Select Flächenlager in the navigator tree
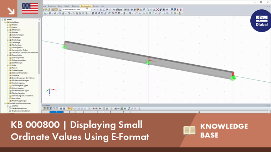 coord(17,45)
